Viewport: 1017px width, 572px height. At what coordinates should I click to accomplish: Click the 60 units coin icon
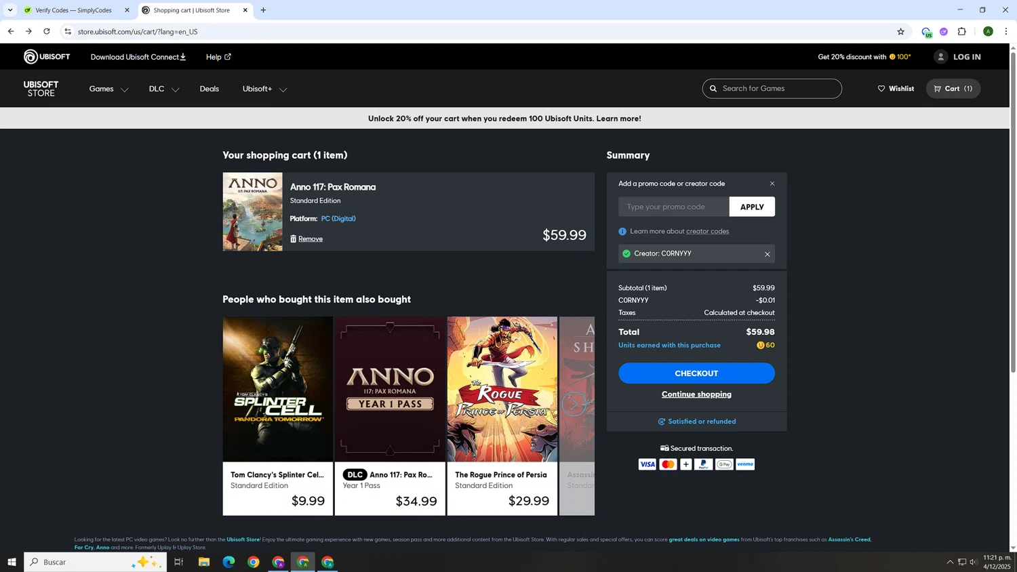pyautogui.click(x=761, y=346)
